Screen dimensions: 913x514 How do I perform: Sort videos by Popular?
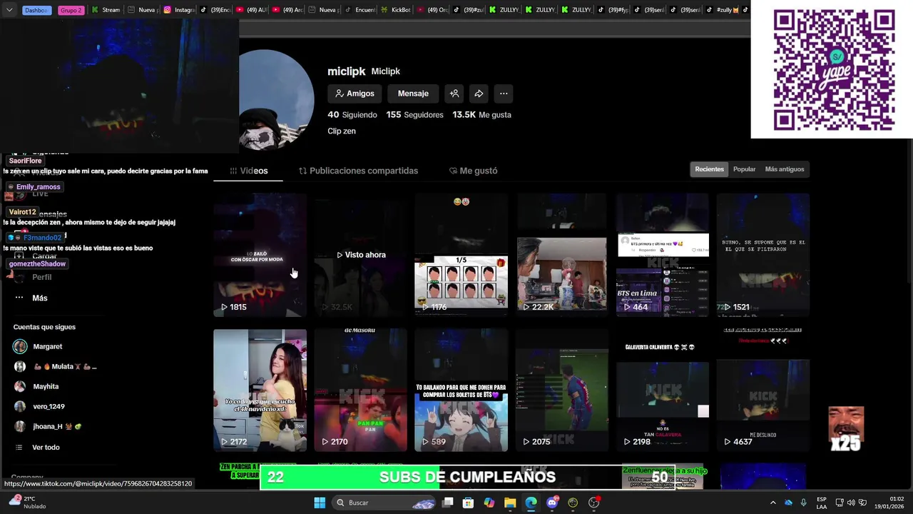(744, 169)
